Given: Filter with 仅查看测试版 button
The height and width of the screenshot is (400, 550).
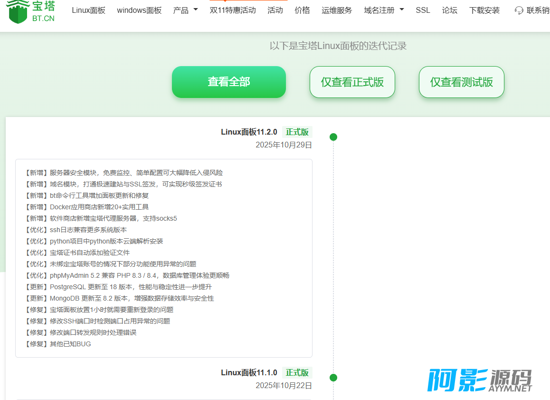Looking at the screenshot, I should pos(461,82).
